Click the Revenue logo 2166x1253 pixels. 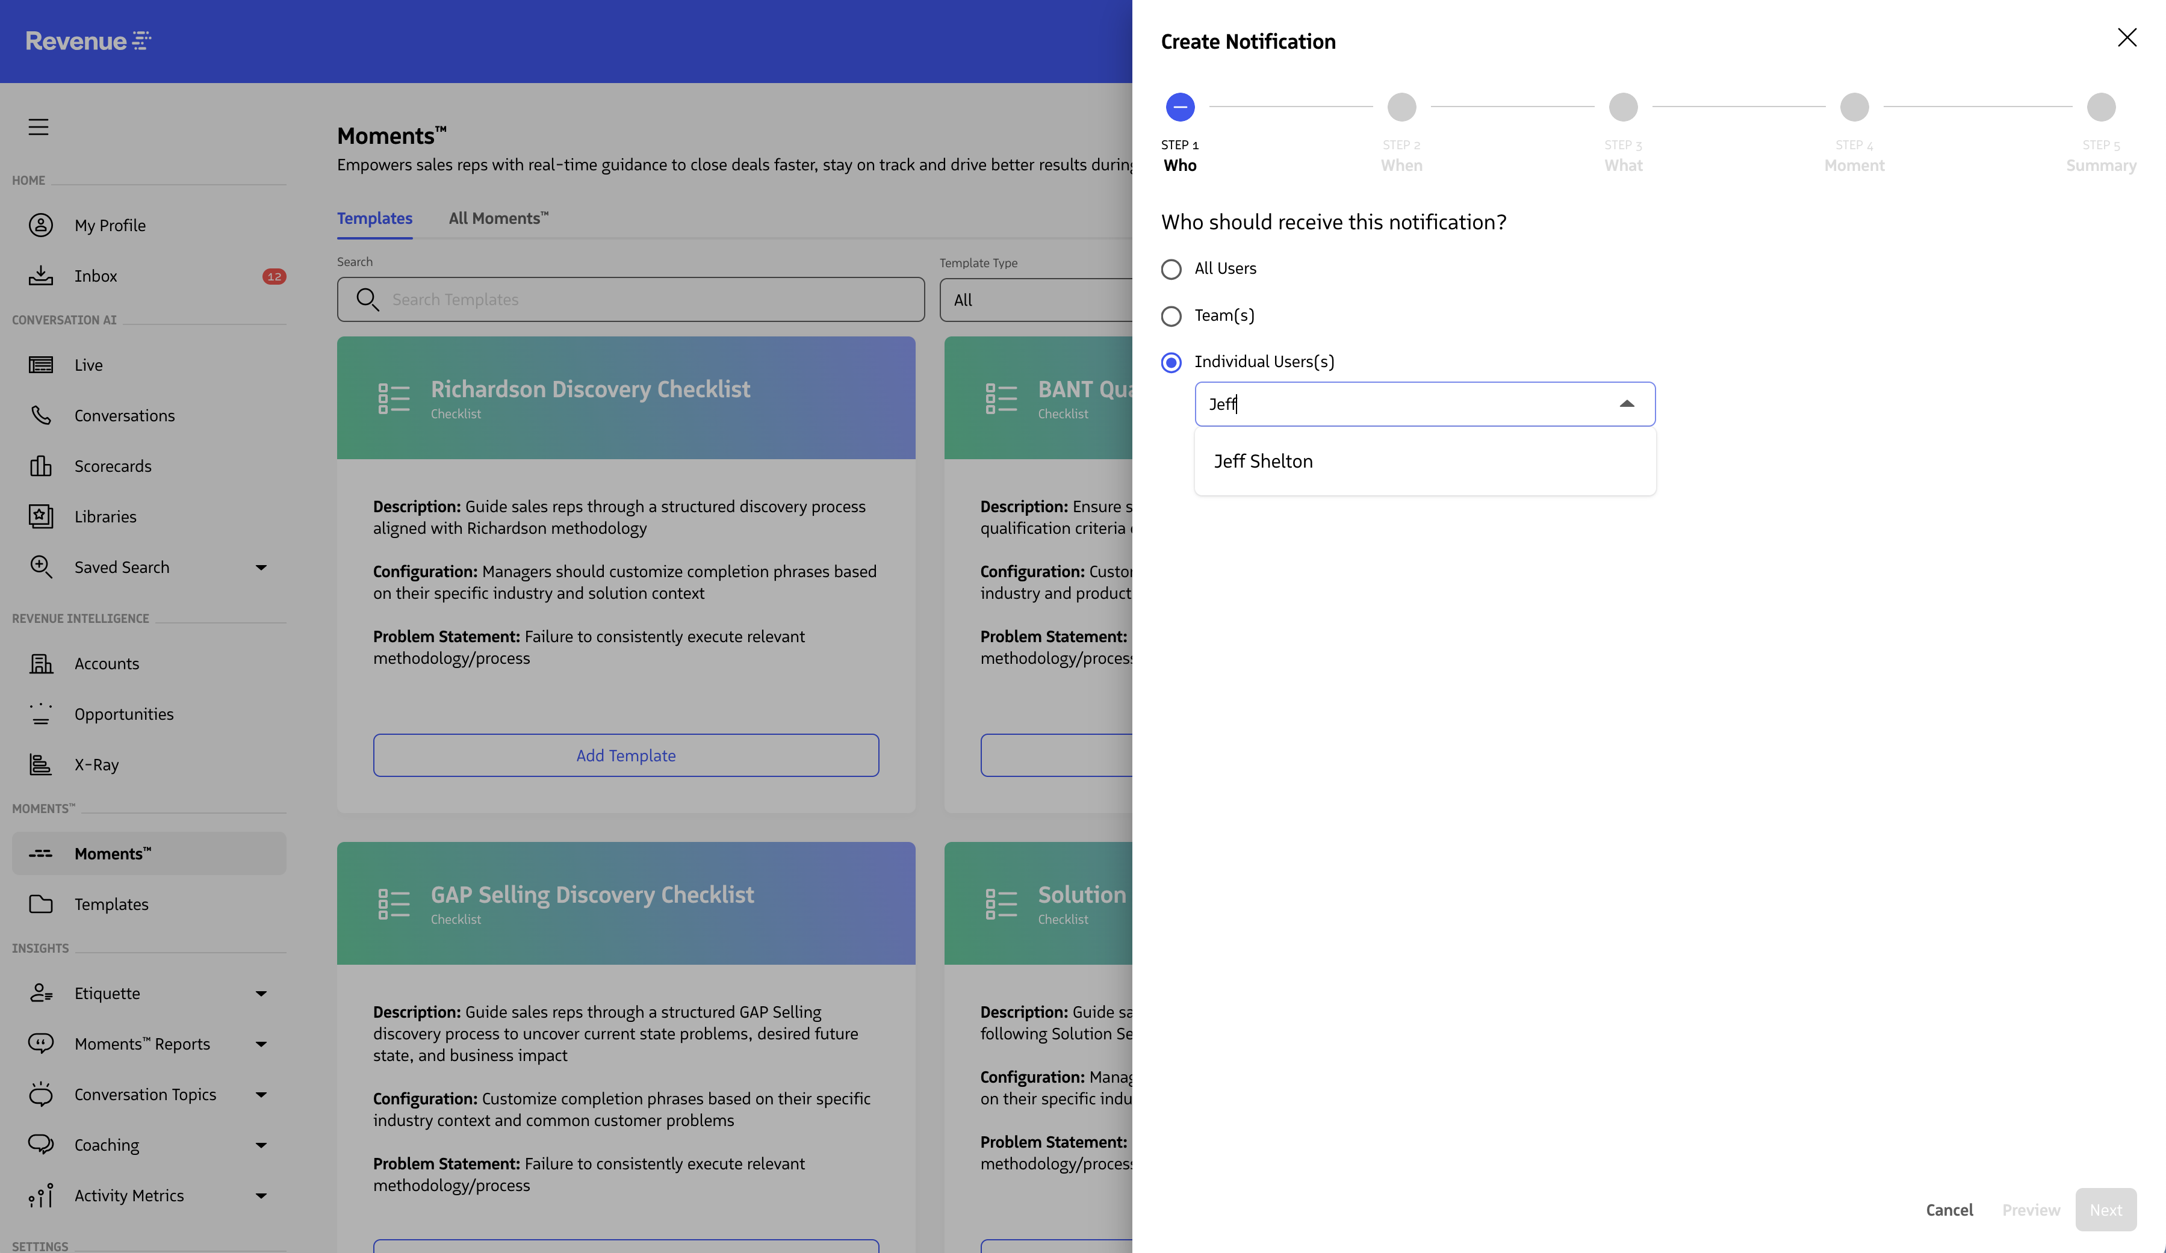click(88, 40)
